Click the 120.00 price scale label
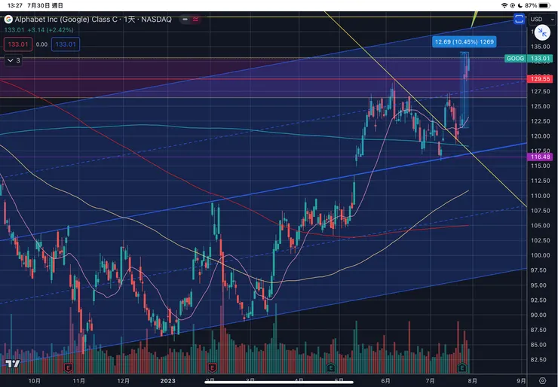 541,136
